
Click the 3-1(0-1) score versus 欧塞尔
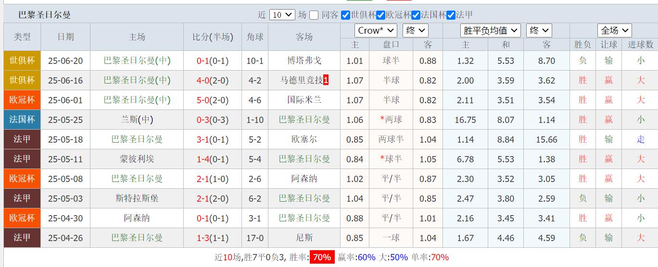[213, 139]
